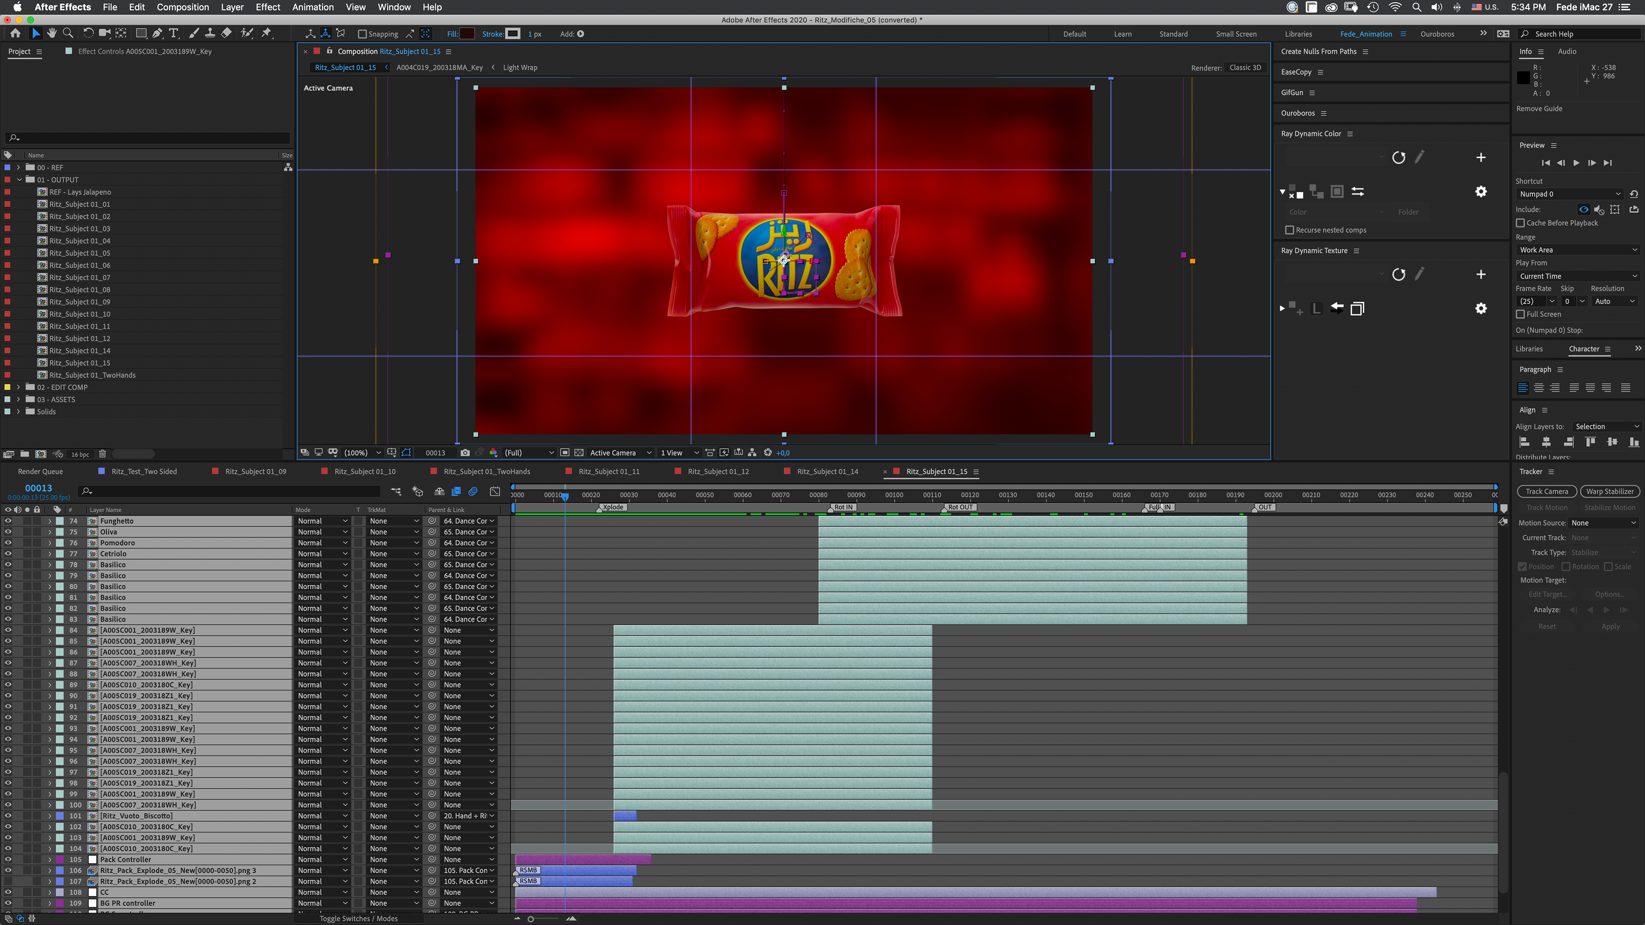Select the Pan Behind anchor point tool
The image size is (1645, 925).
tap(121, 33)
